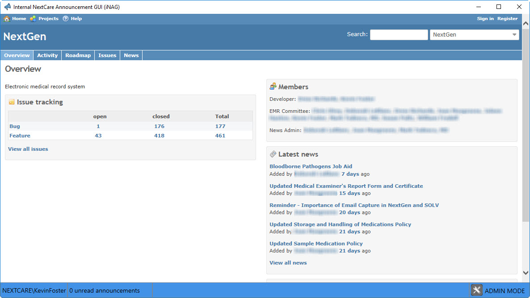Click the iNAG megaphone title bar icon
The height and width of the screenshot is (298, 530).
(x=7, y=7)
